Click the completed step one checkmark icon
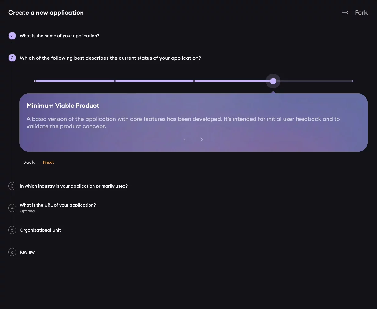Image resolution: width=377 pixels, height=309 pixels. pos(12,36)
